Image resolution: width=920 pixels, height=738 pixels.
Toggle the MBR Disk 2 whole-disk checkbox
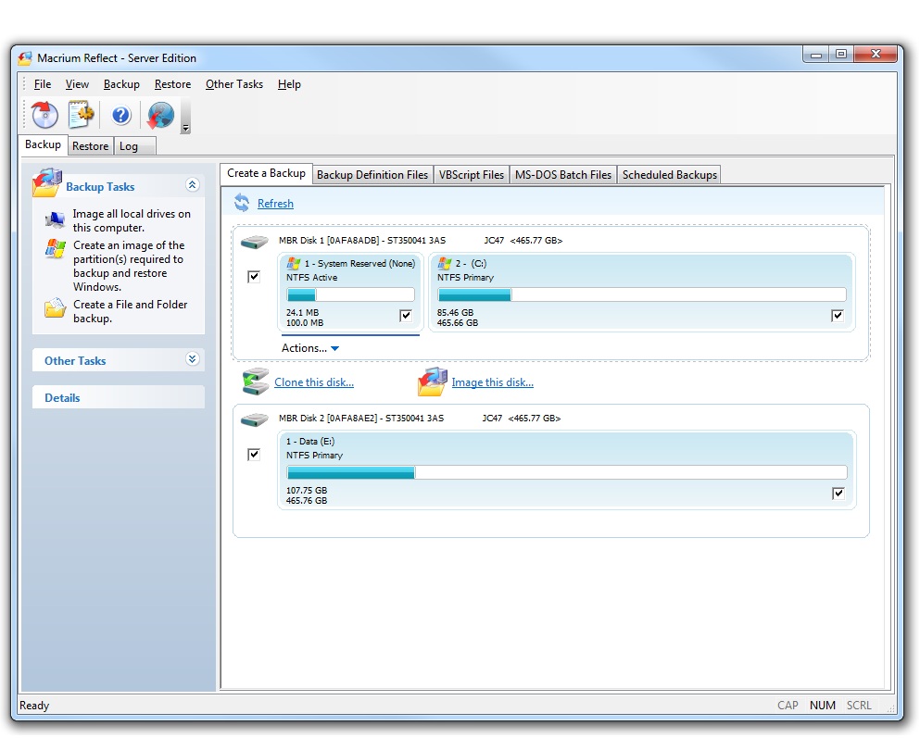click(254, 455)
